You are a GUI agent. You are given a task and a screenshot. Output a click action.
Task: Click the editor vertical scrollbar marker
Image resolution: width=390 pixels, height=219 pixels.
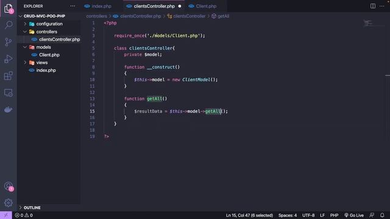coord(388,75)
